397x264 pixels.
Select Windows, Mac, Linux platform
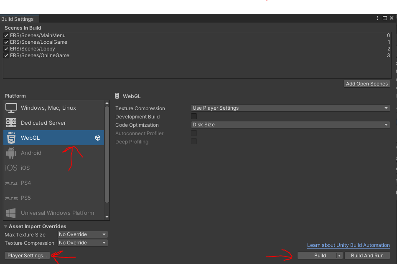point(53,108)
